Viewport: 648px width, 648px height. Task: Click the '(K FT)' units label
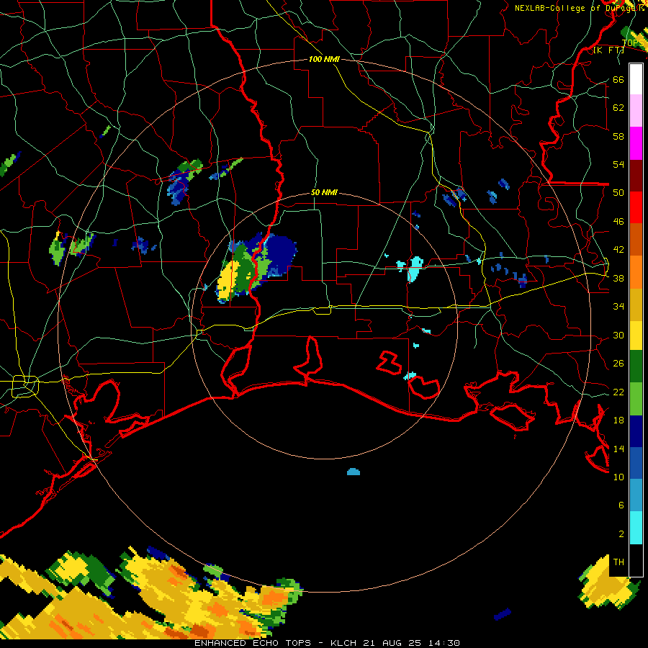point(608,50)
